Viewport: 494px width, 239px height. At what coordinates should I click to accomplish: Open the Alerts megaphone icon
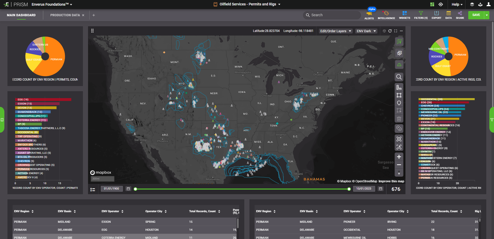[x=369, y=14]
